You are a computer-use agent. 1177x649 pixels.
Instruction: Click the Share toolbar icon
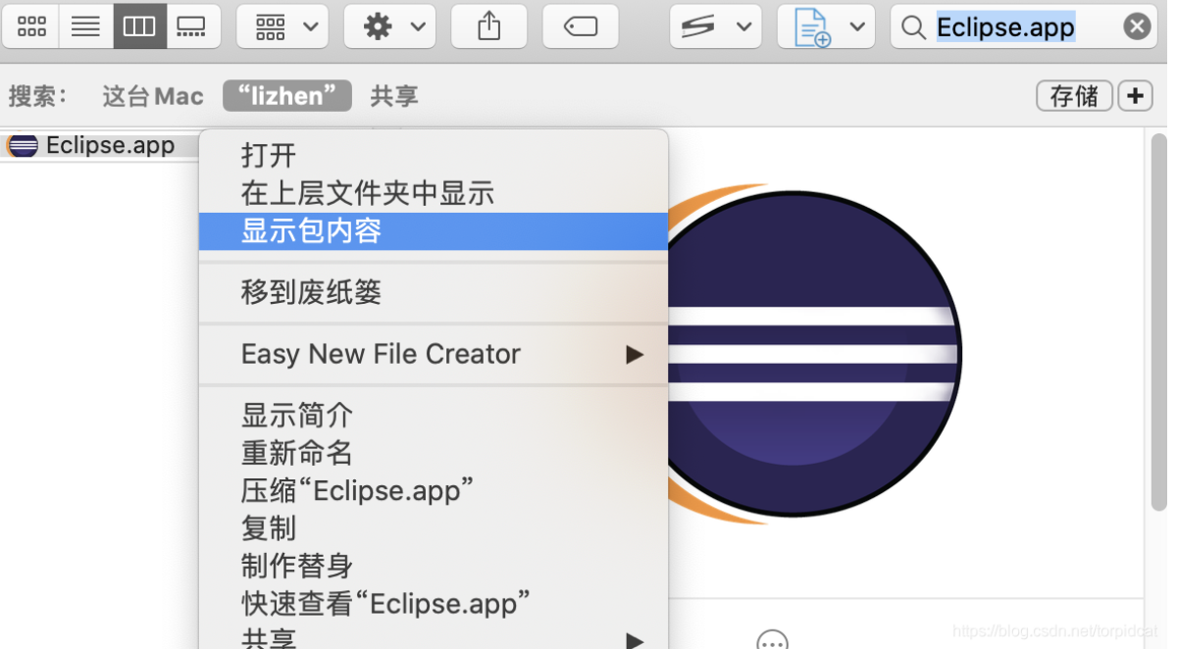point(488,26)
